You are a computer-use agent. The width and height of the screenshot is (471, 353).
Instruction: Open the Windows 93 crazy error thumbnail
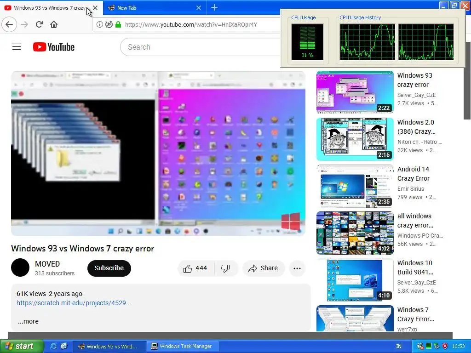point(355,92)
